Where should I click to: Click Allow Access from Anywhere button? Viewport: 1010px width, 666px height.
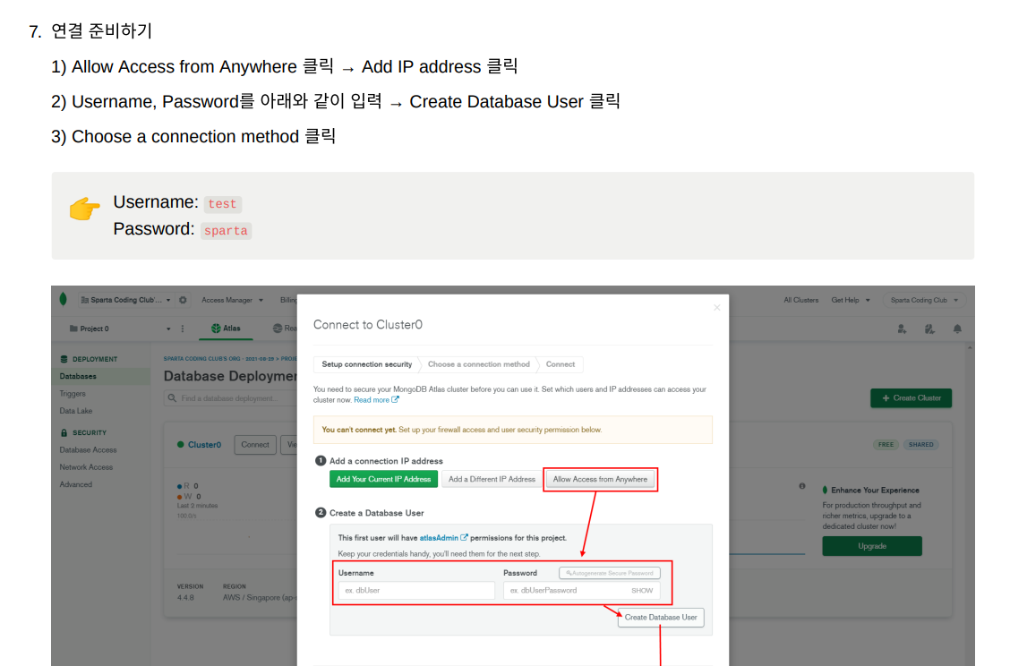click(x=600, y=479)
